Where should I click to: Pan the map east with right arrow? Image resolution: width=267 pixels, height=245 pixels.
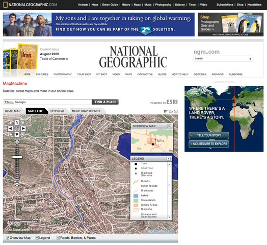(23, 129)
